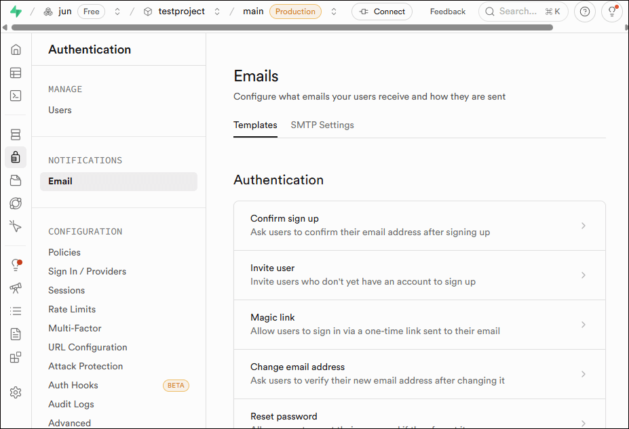Click the Feedback button
Screen dimensions: 629x429
(x=448, y=12)
